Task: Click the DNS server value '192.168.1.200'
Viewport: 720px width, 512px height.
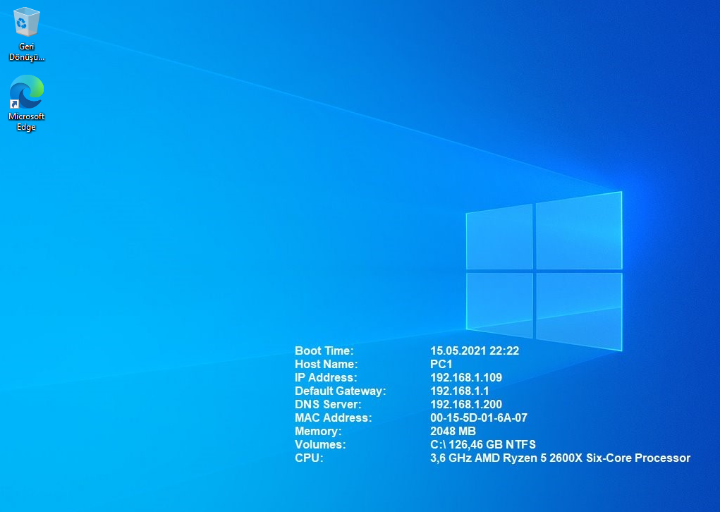Action: [x=466, y=404]
